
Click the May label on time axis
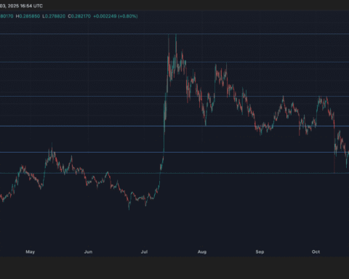31,252
